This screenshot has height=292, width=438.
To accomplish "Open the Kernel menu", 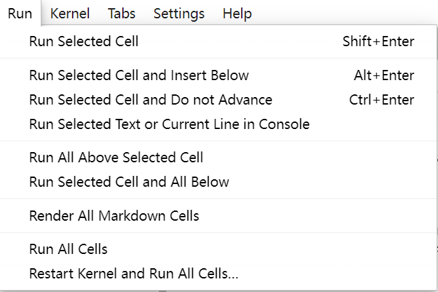I will point(70,14).
